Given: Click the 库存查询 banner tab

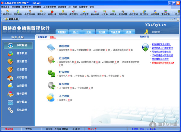Looking at the screenshot, I should click(x=115, y=32).
